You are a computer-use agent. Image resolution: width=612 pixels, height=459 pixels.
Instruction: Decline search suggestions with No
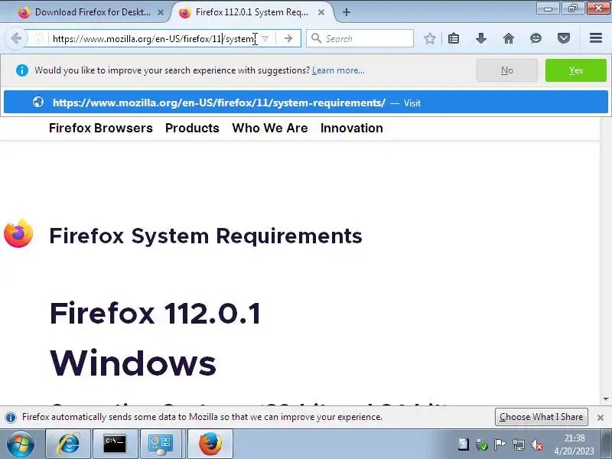pos(506,70)
